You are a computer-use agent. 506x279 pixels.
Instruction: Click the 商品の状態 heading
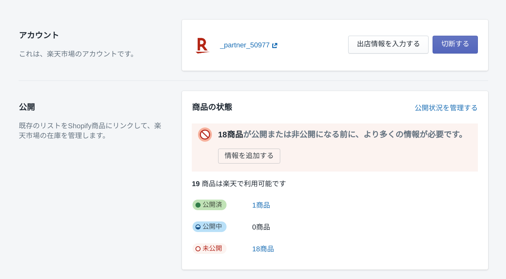212,107
